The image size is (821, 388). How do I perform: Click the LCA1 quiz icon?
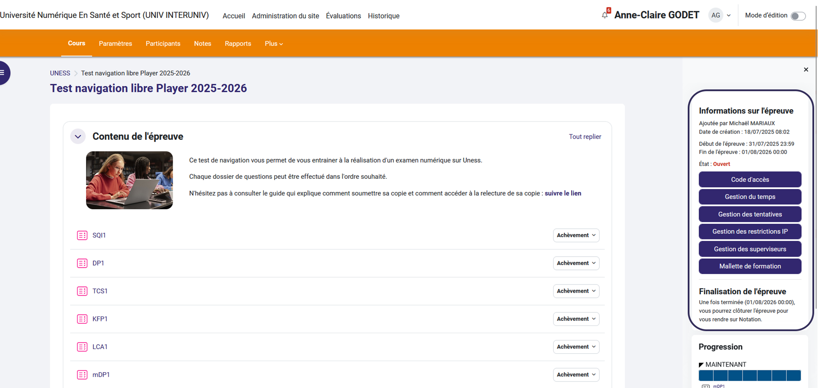tap(82, 347)
